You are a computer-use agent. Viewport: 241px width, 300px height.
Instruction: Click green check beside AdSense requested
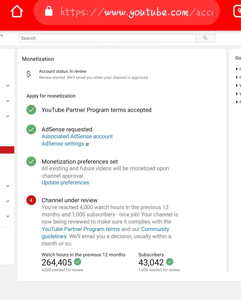click(31, 129)
